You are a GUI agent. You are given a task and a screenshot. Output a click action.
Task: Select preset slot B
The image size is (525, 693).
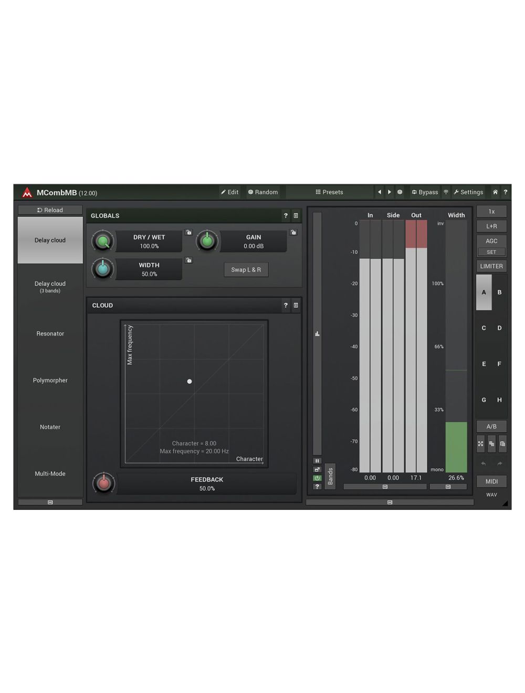click(499, 292)
